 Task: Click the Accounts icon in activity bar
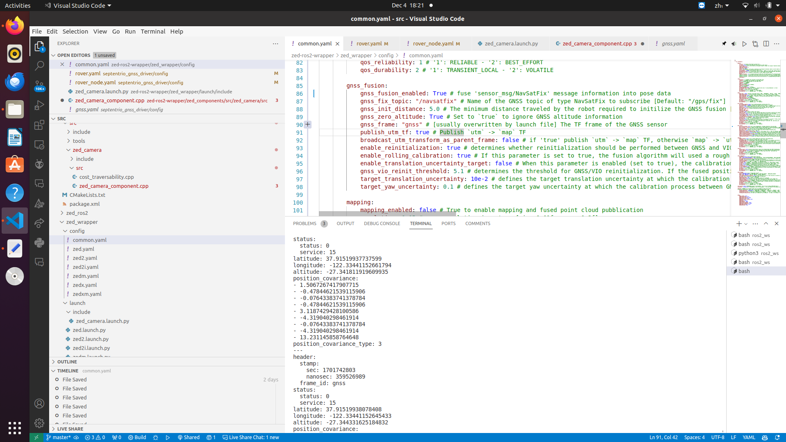pos(39,404)
